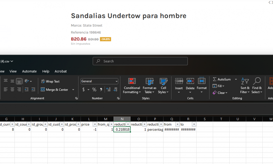The width and height of the screenshot is (273, 164).
Task: Open filter for to column
Action: [x=194, y=124]
